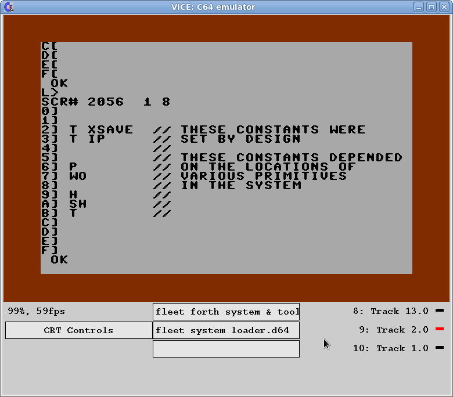
Task: Click the drive 8 activity LED
Action: pos(440,311)
